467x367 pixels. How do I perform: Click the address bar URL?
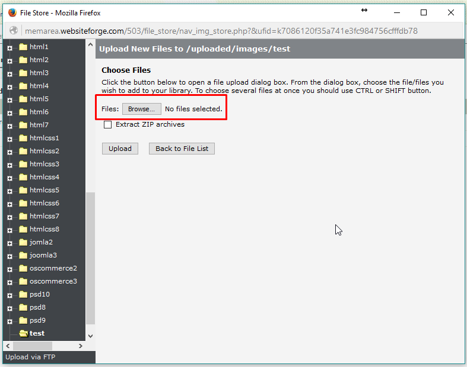[221, 31]
